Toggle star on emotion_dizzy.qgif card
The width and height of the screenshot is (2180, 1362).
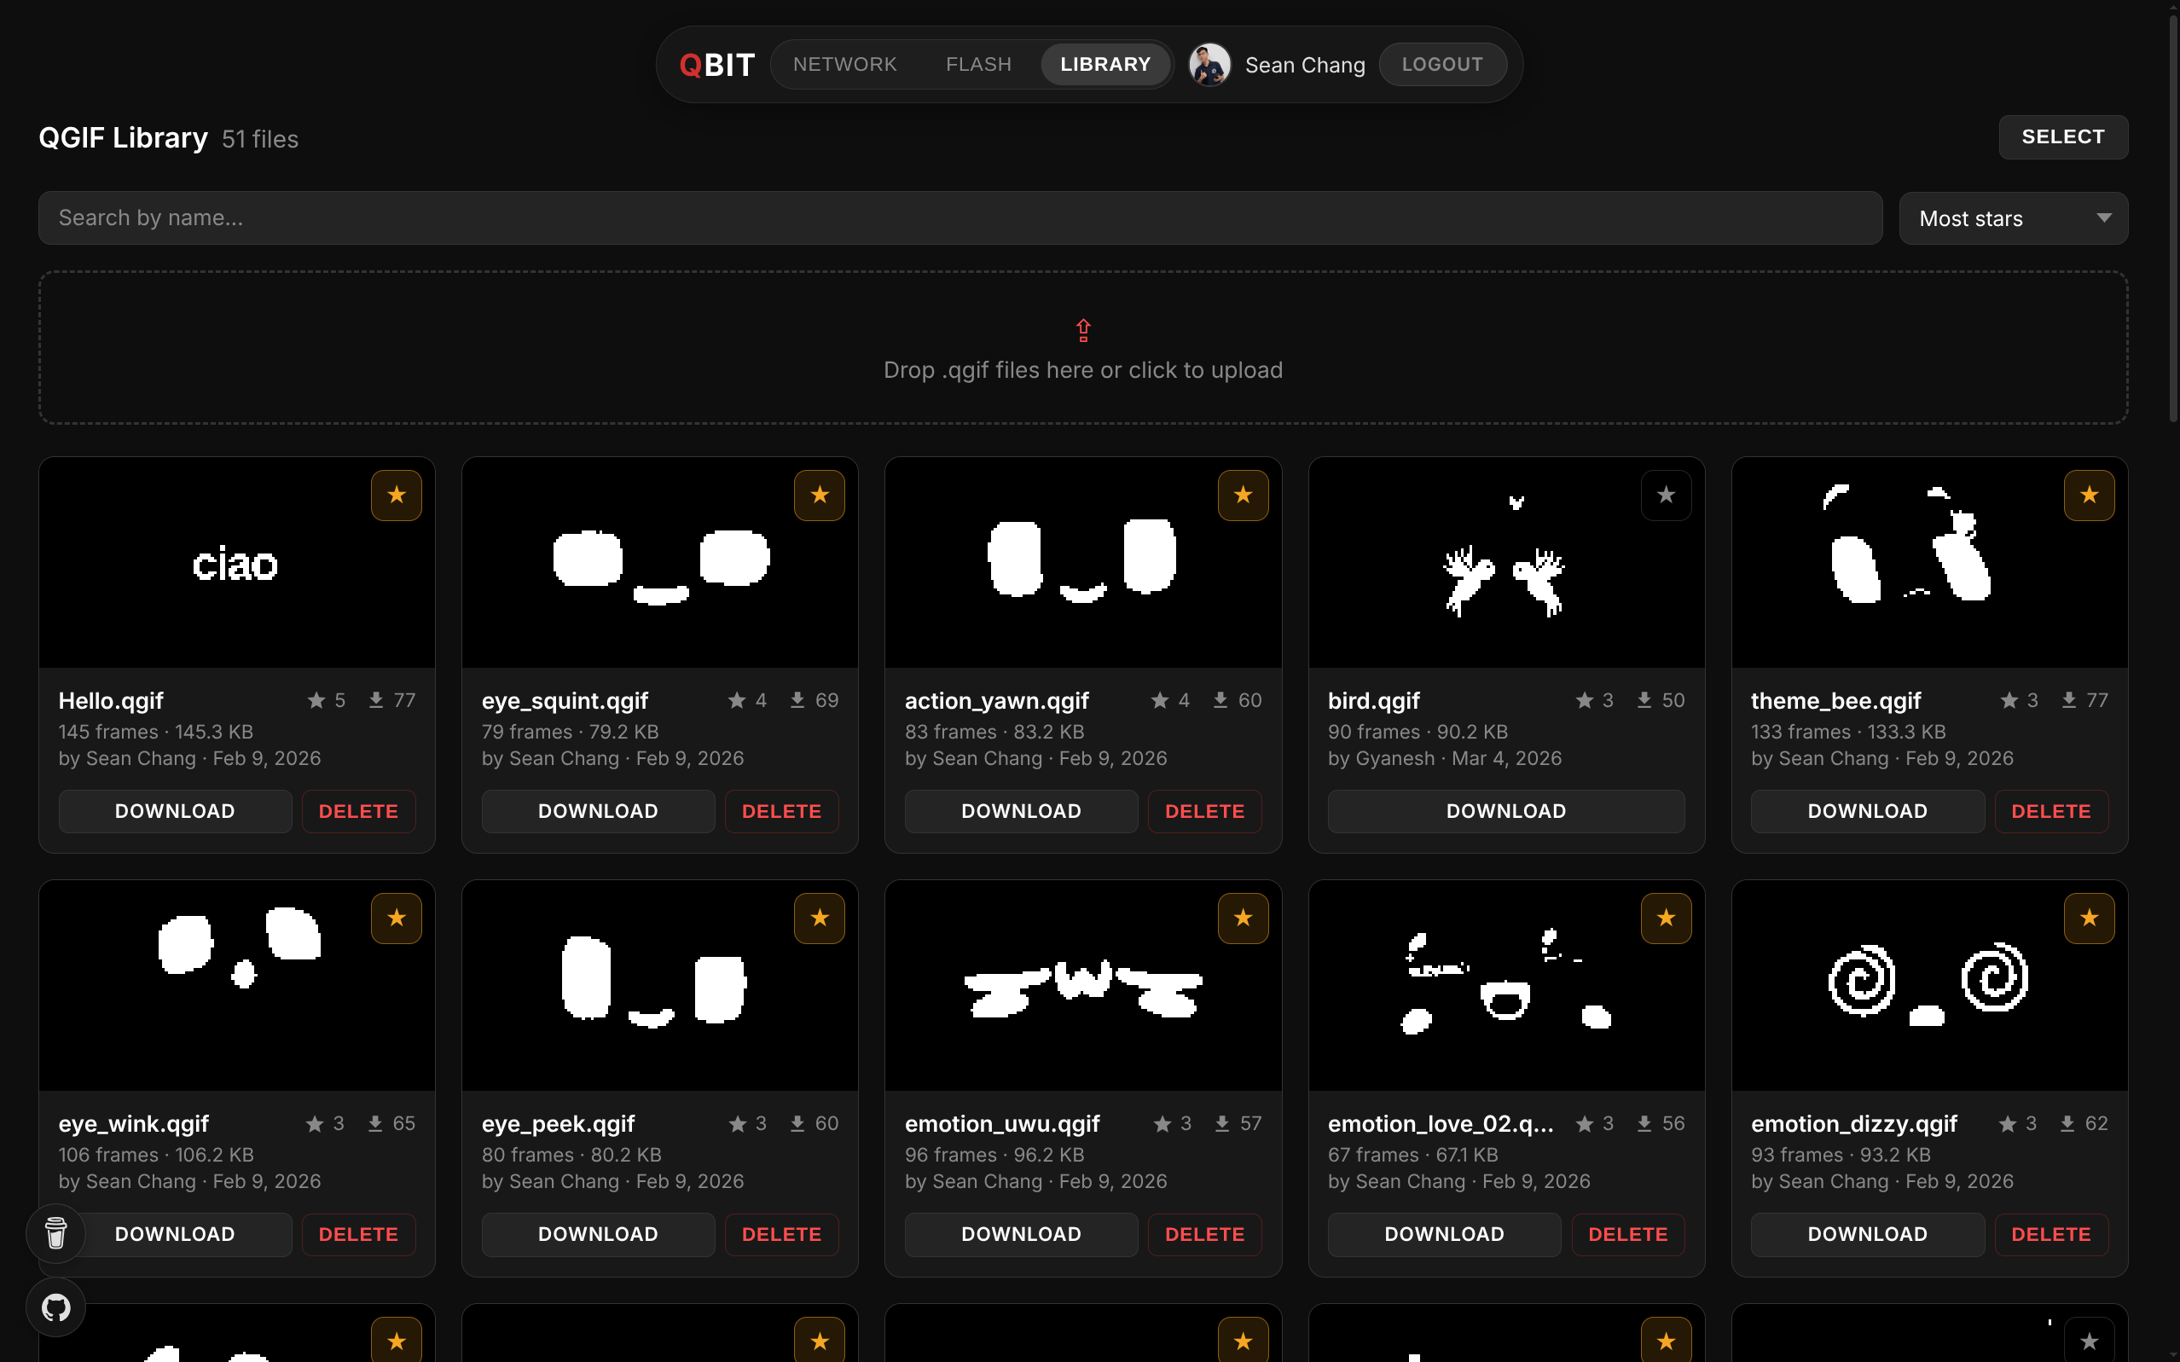pos(2089,918)
